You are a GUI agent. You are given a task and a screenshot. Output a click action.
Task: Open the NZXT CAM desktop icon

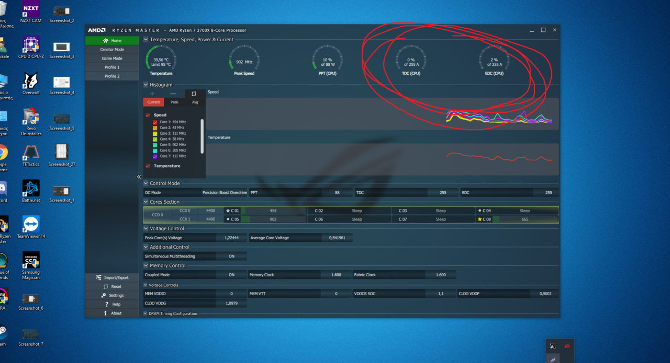(31, 12)
